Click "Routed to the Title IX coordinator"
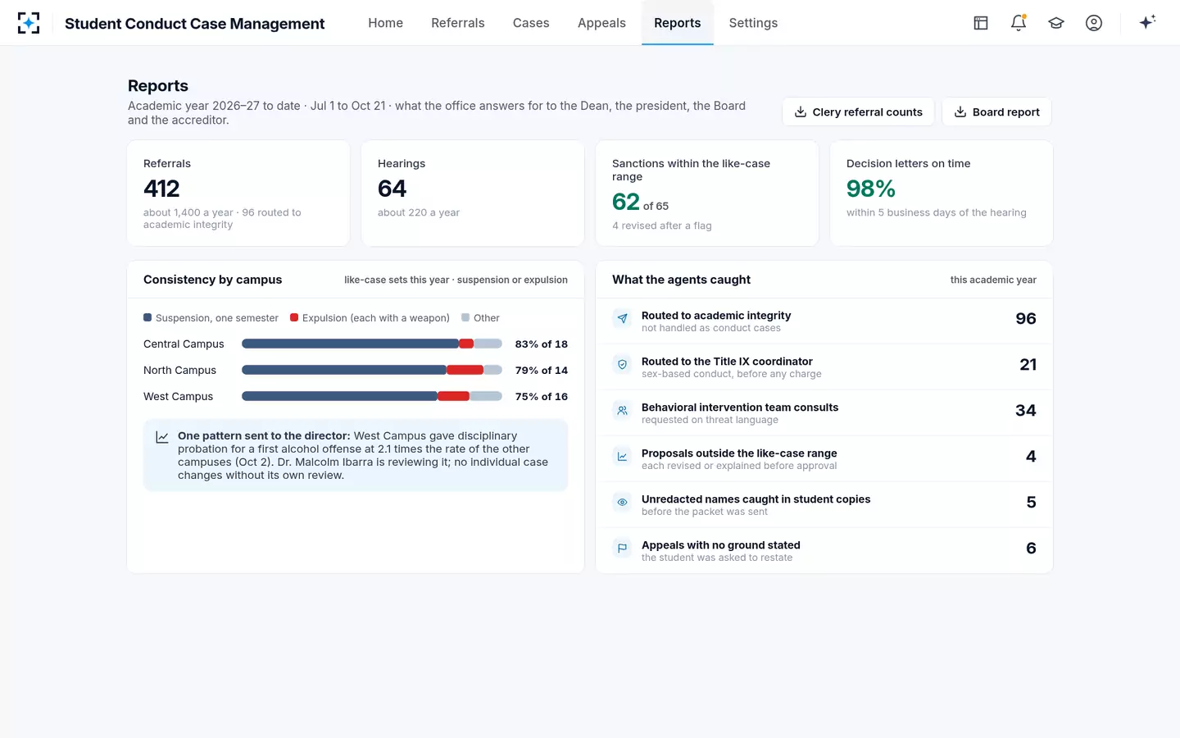This screenshot has height=738, width=1180. [727, 361]
